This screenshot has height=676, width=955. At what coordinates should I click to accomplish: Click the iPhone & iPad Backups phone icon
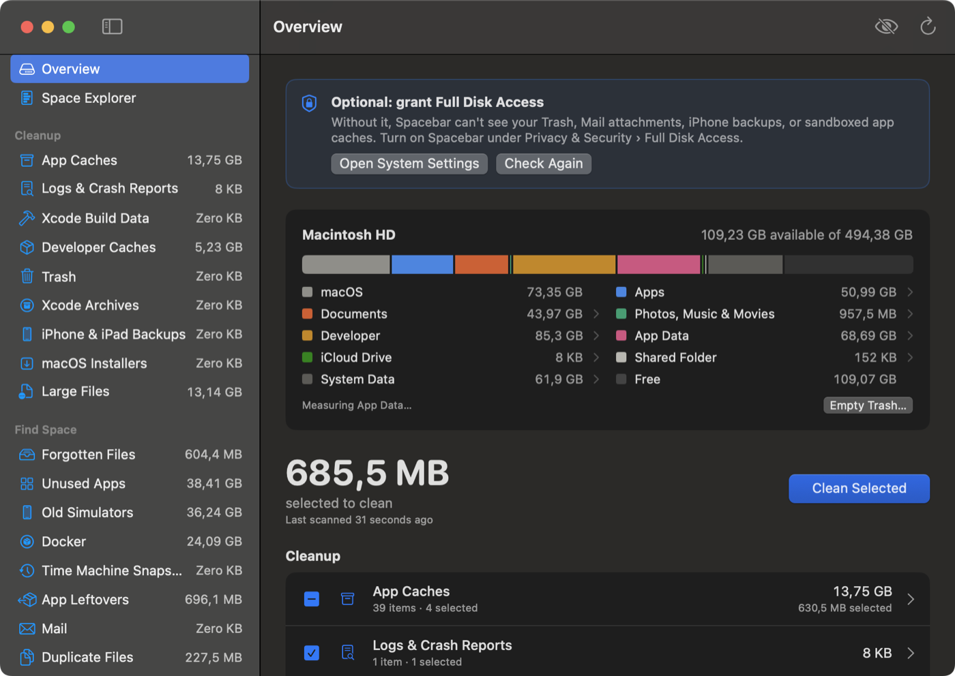(x=27, y=335)
